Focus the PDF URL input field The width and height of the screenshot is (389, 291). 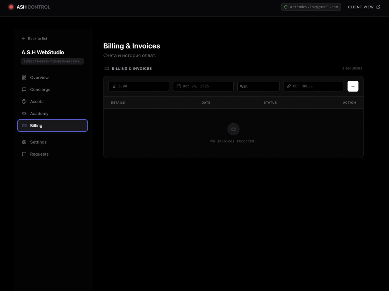pos(313,86)
